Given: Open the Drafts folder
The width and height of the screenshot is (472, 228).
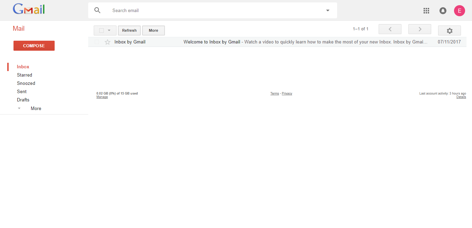Looking at the screenshot, I should coord(23,100).
